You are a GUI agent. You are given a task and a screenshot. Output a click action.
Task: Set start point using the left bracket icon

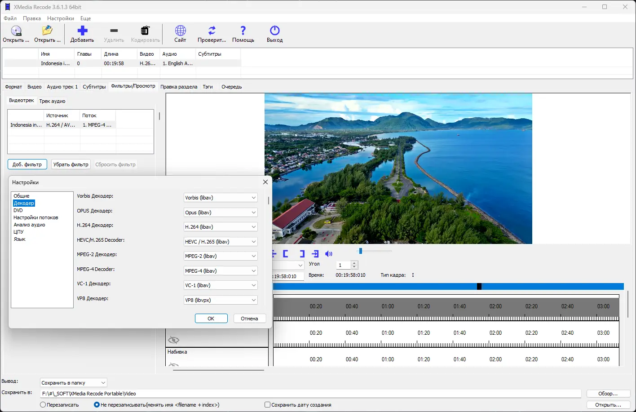pos(286,253)
